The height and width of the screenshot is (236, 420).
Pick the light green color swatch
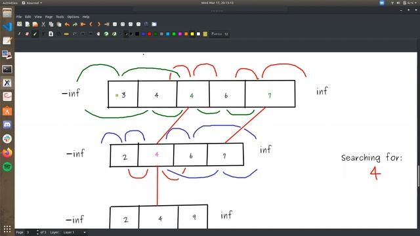(x=174, y=34)
